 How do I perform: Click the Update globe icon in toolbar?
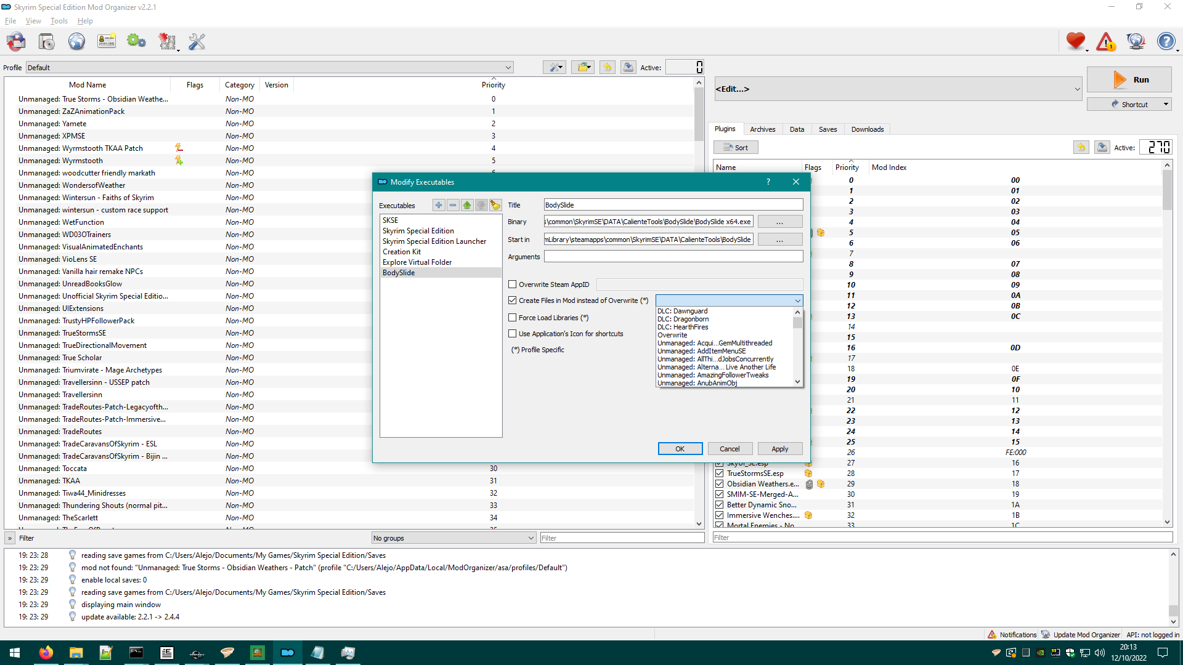pyautogui.click(x=1136, y=42)
